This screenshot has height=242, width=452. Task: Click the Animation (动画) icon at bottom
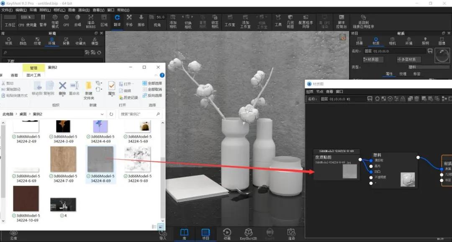point(227,234)
